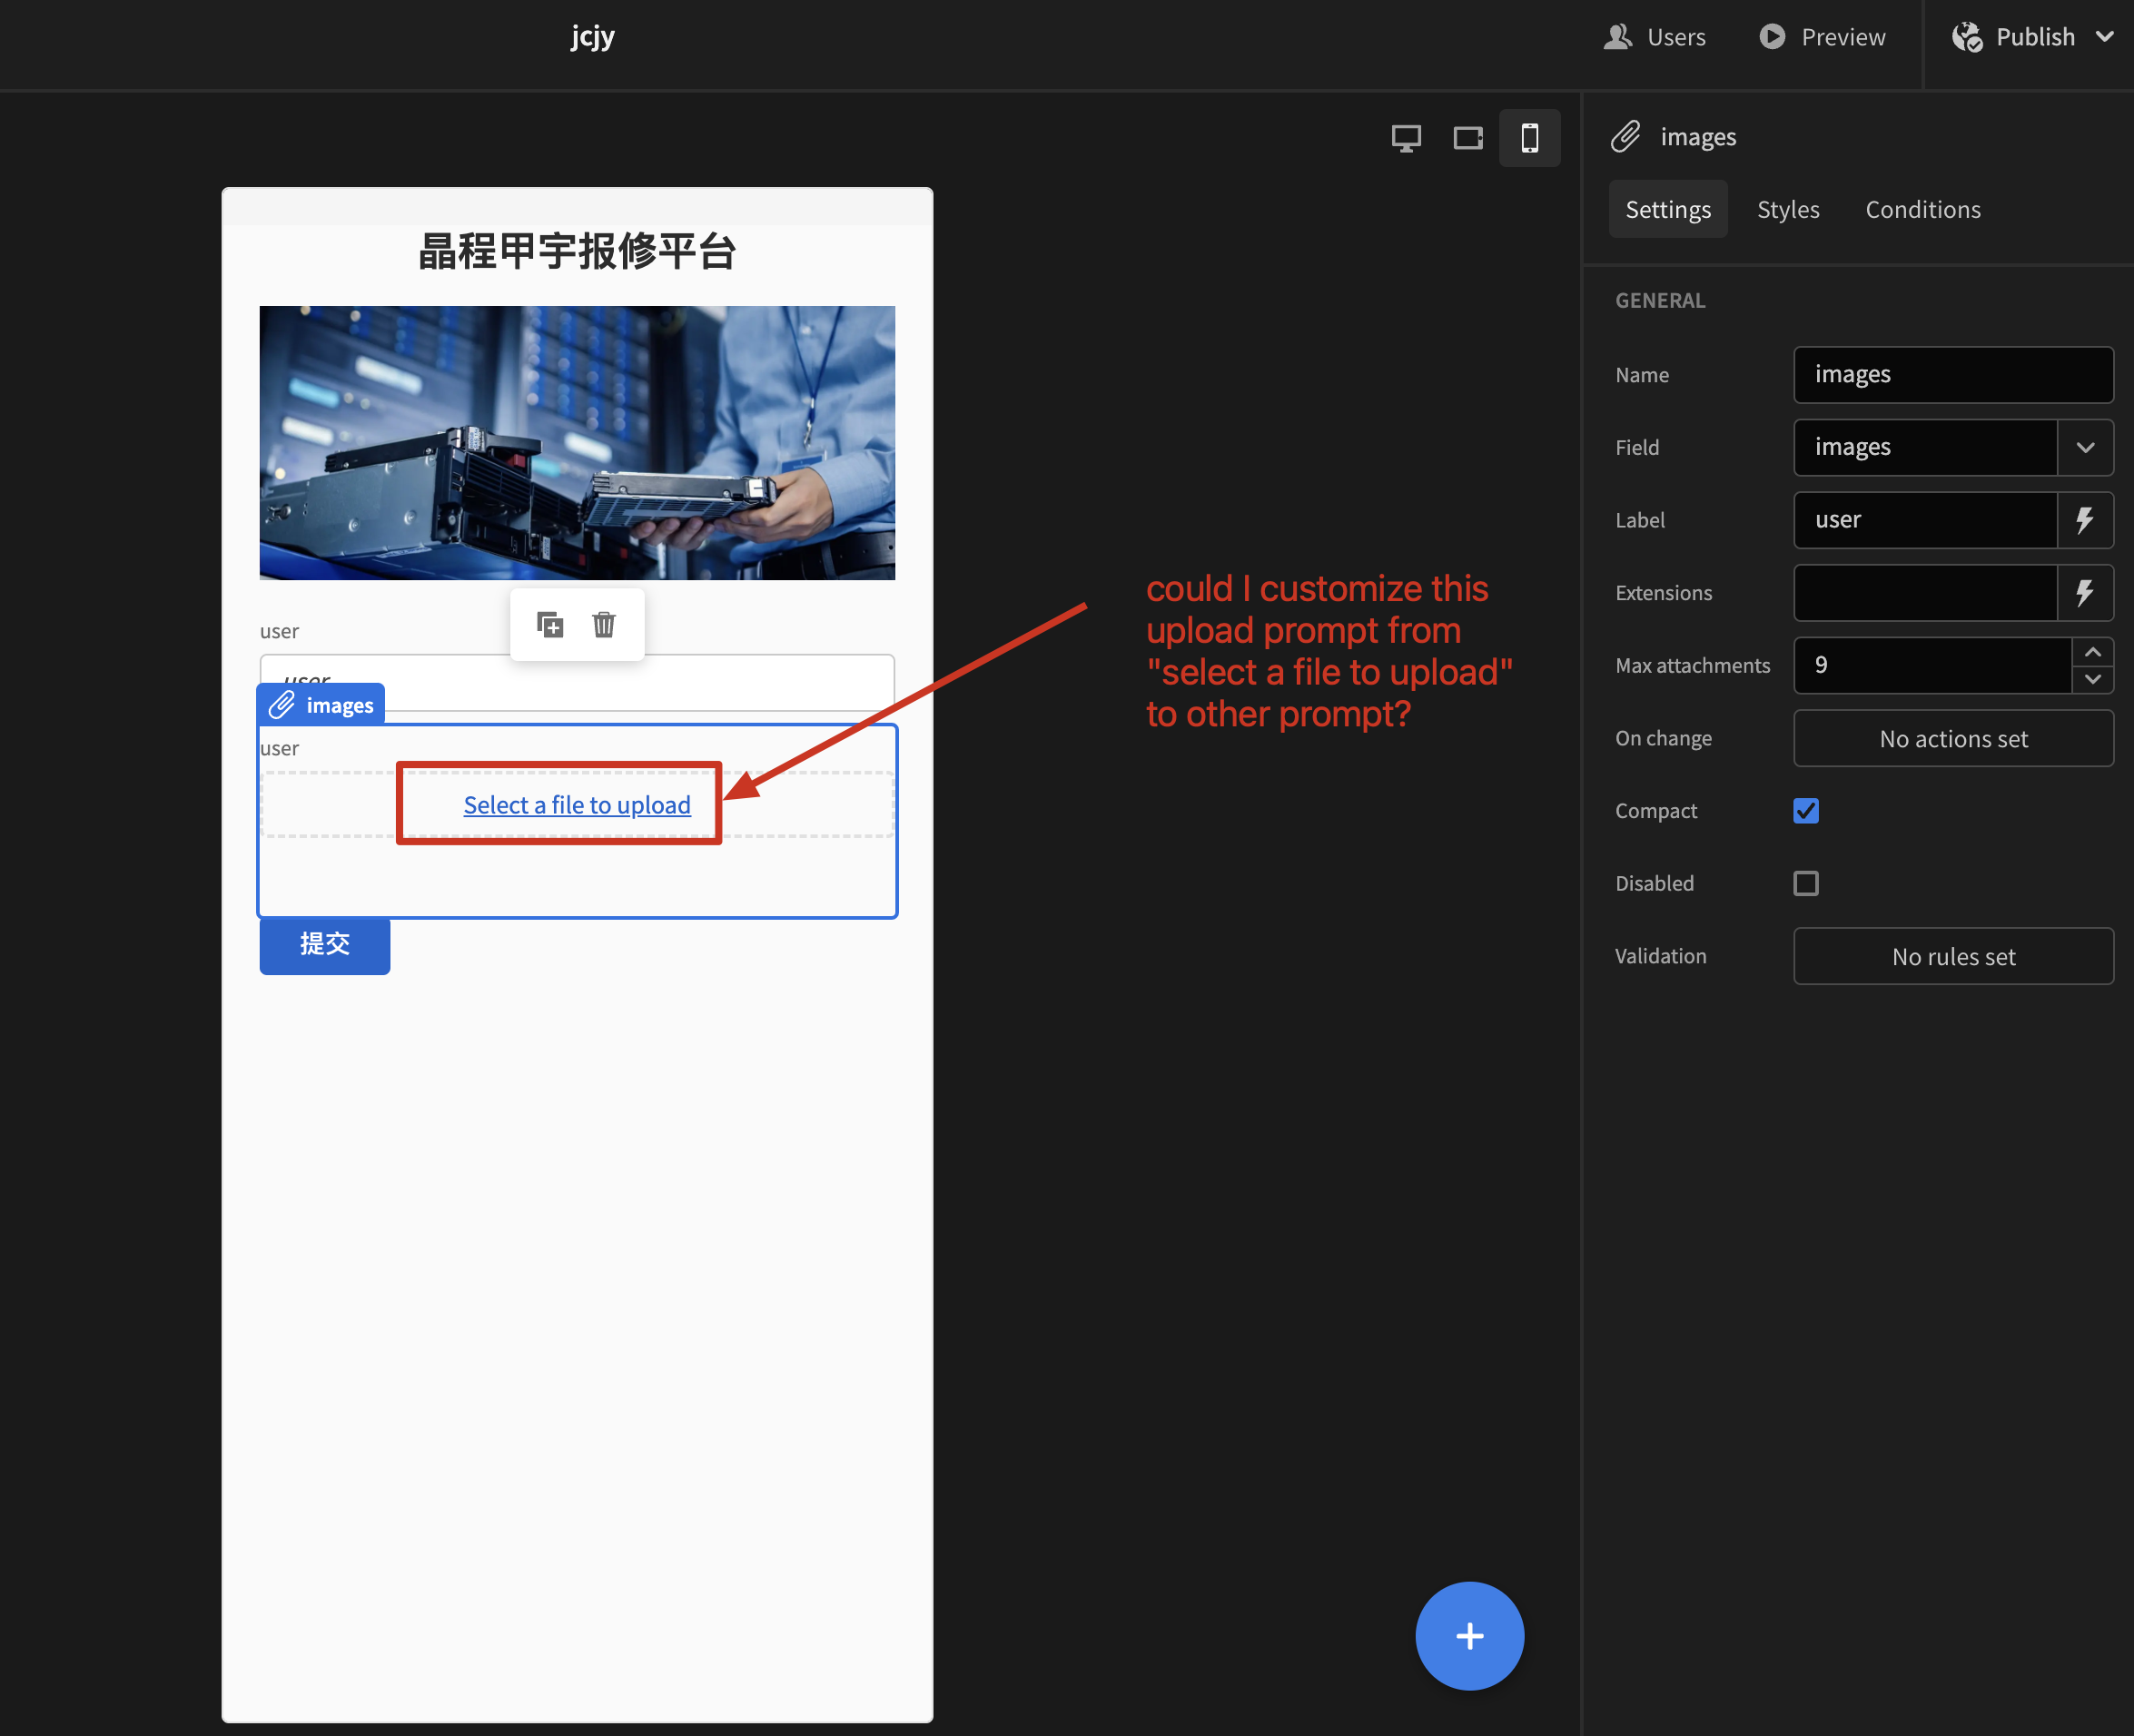
Task: Open binding editor lightning icon for Extensions
Action: [2086, 592]
